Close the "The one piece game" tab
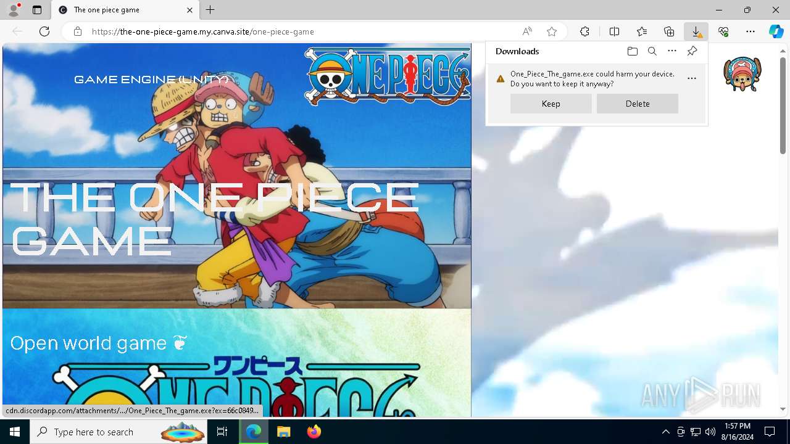 190,10
